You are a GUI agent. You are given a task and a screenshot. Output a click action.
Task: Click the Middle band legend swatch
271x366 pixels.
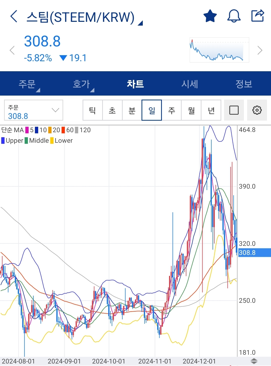pyautogui.click(x=26, y=140)
